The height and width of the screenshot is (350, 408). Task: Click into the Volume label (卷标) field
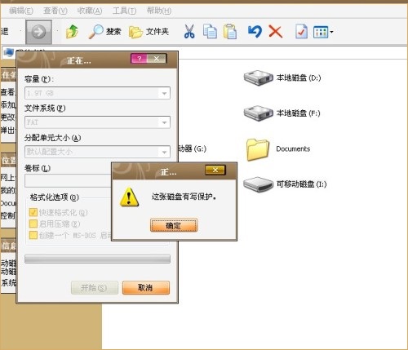(x=68, y=181)
